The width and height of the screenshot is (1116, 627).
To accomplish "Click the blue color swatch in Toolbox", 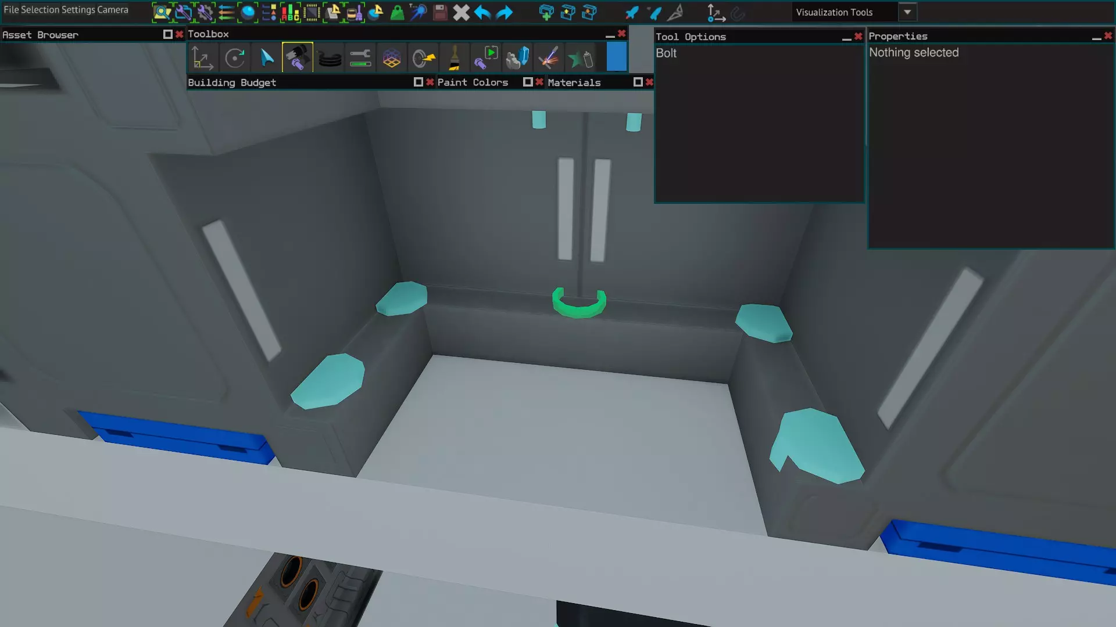I will (x=616, y=58).
